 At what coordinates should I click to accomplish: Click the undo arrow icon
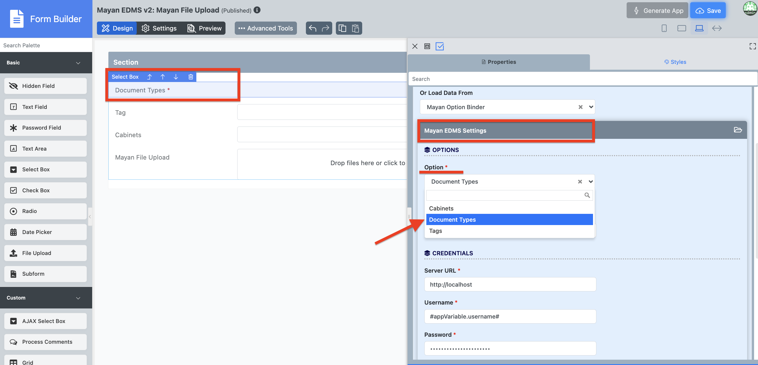[x=313, y=28]
